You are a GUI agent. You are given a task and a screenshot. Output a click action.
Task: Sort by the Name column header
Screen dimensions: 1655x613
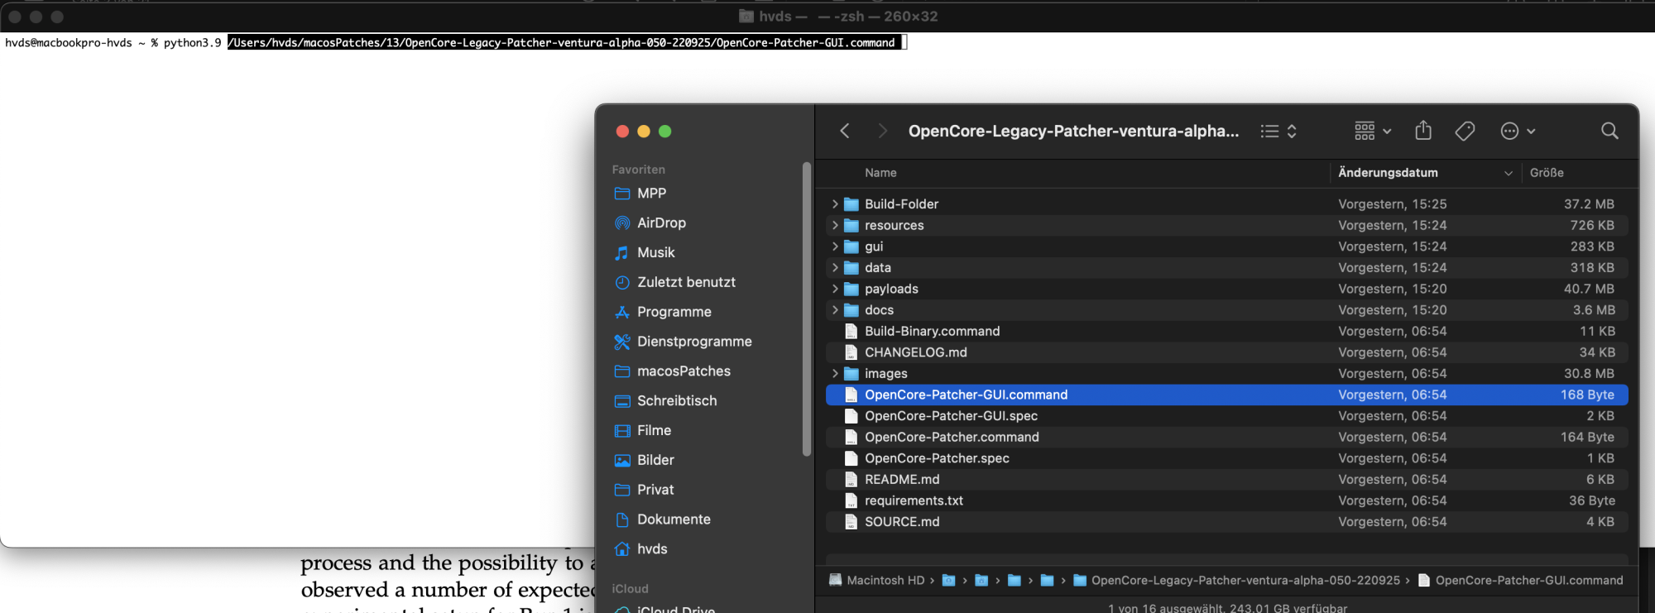(880, 173)
